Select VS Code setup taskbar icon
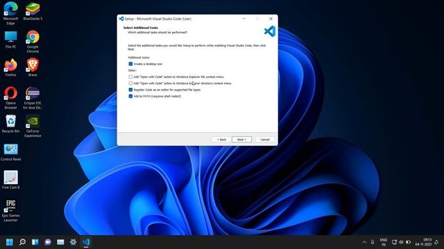 click(x=86, y=242)
